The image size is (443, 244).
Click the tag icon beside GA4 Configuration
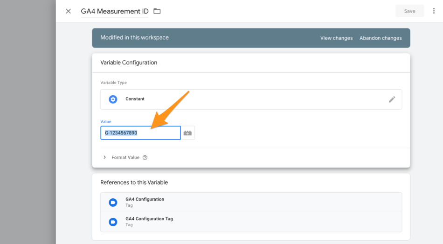(x=113, y=202)
